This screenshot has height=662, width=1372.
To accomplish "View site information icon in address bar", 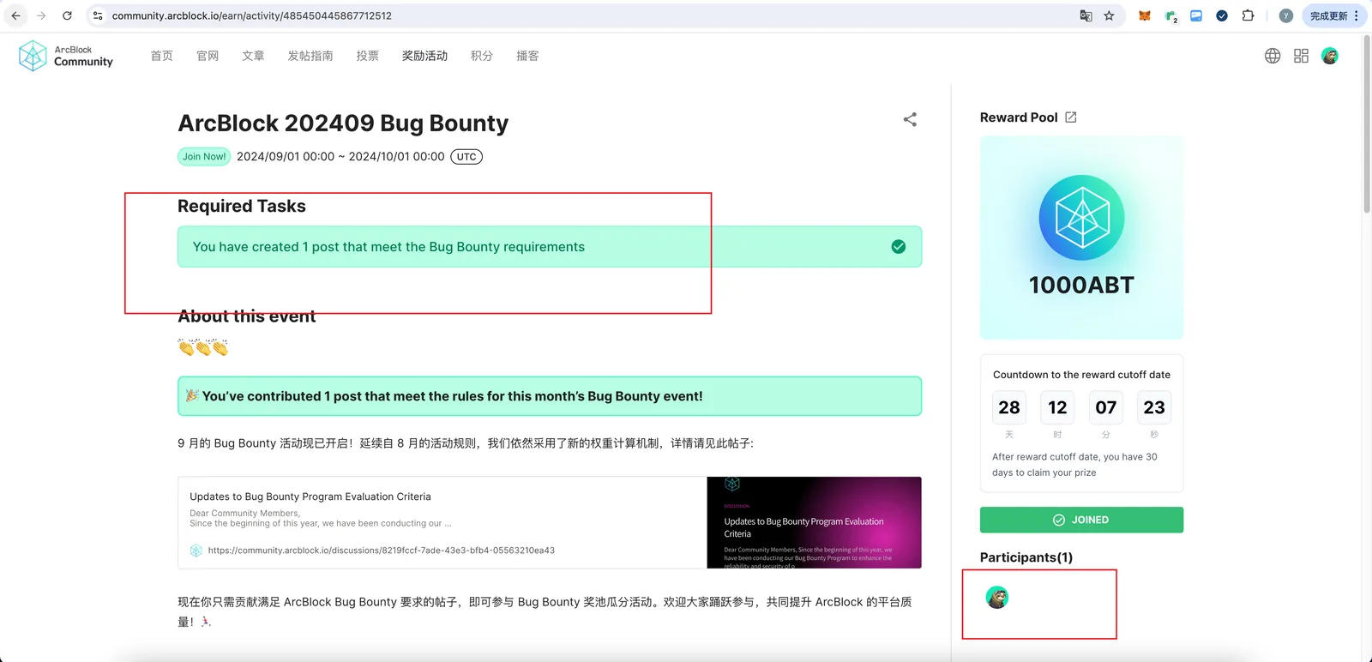I will (98, 15).
